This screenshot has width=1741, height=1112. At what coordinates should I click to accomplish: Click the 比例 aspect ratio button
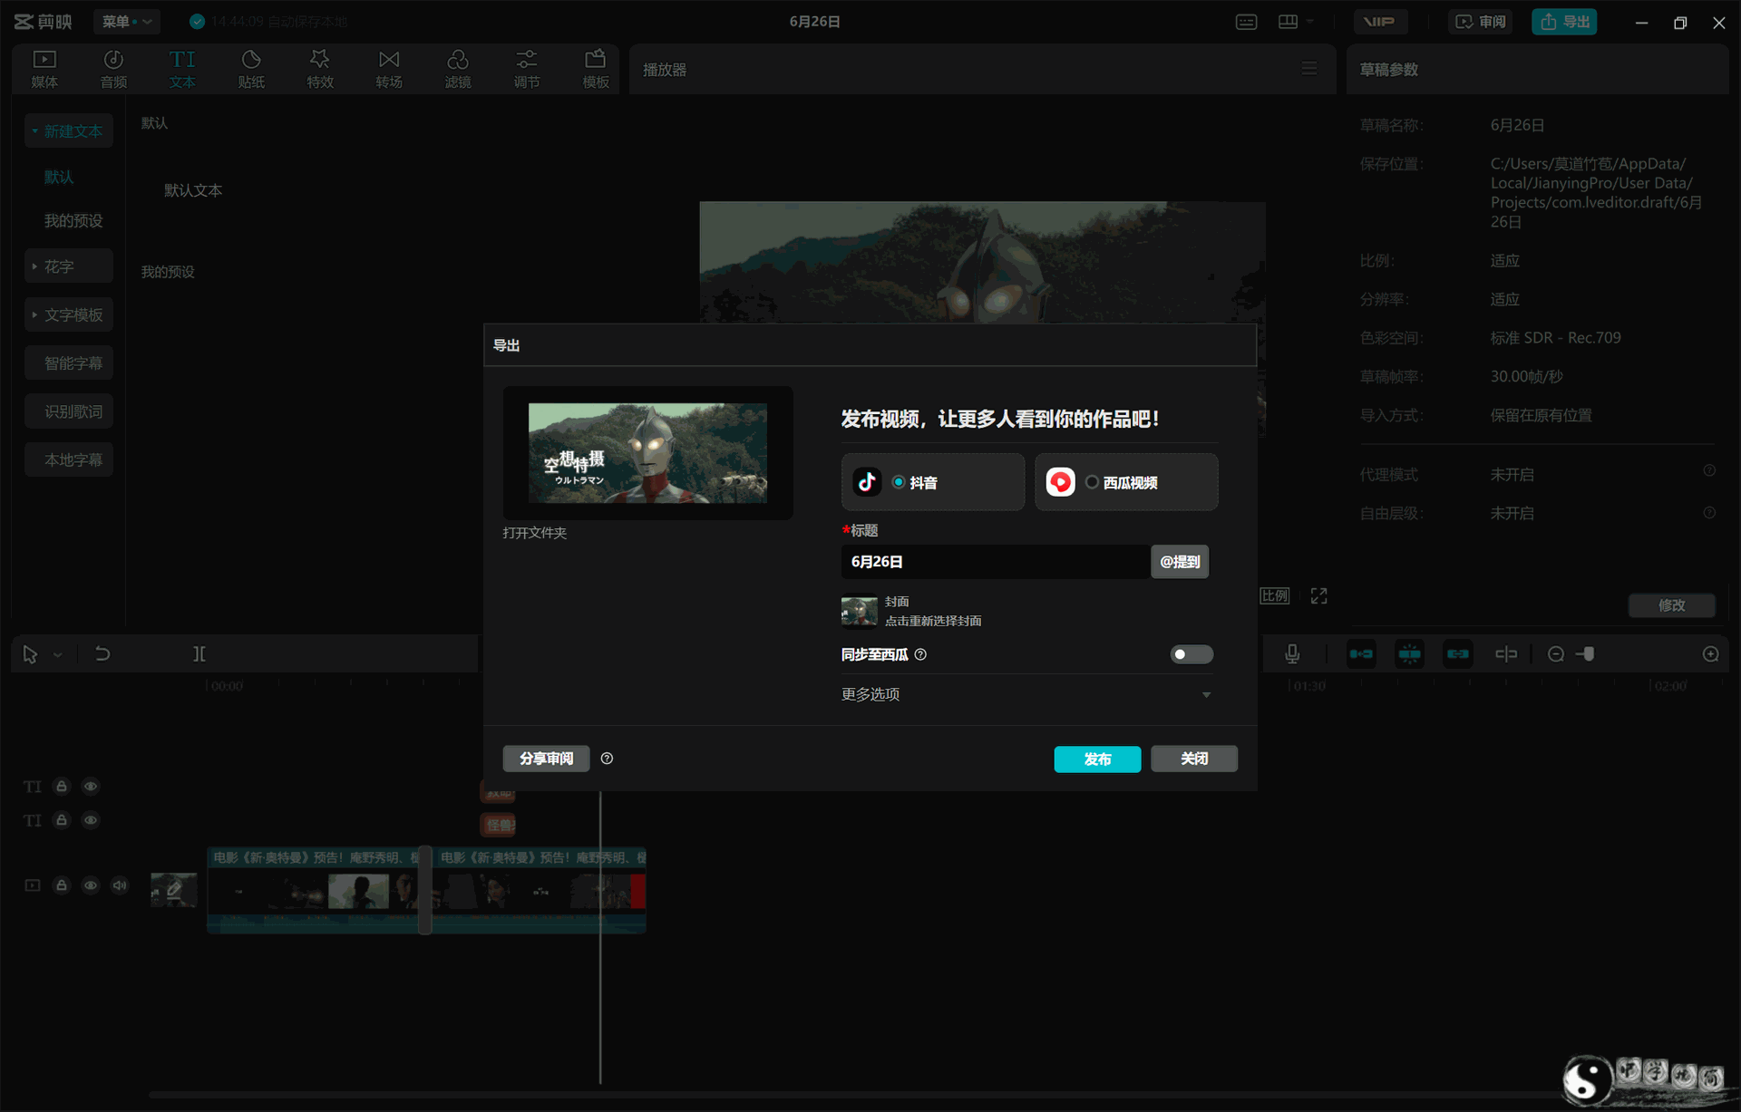1275,595
